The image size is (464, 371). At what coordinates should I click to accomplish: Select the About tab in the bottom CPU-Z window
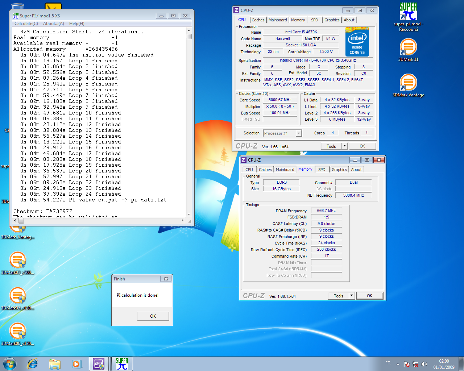point(357,170)
